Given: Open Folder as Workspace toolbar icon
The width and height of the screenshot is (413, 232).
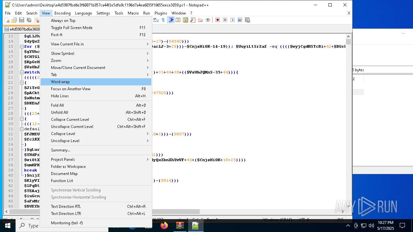Looking at the screenshot, I should (x=200, y=20).
